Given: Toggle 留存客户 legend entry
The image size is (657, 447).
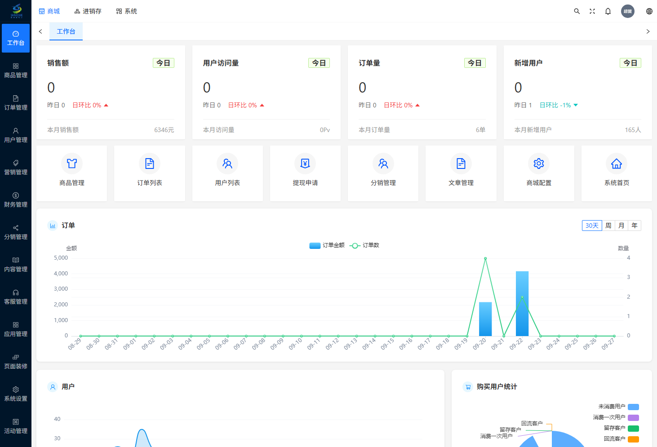Looking at the screenshot, I should click(x=621, y=428).
